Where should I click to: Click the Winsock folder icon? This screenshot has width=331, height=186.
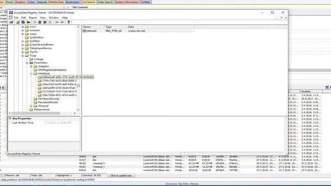coord(35,106)
